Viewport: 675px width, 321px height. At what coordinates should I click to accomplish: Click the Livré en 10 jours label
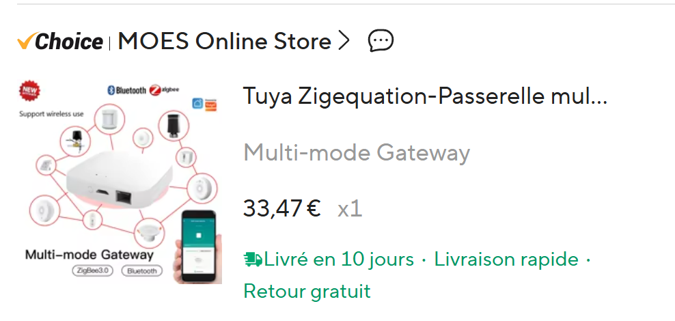click(x=339, y=260)
